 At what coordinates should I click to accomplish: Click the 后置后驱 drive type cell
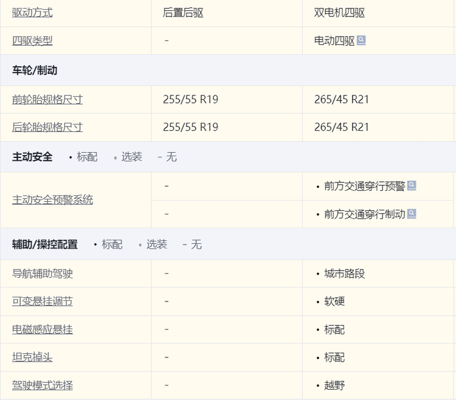coord(183,13)
